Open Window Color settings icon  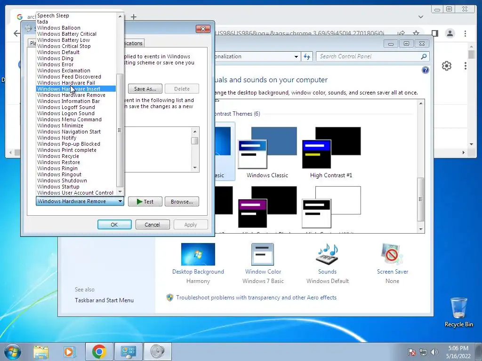coord(263,254)
